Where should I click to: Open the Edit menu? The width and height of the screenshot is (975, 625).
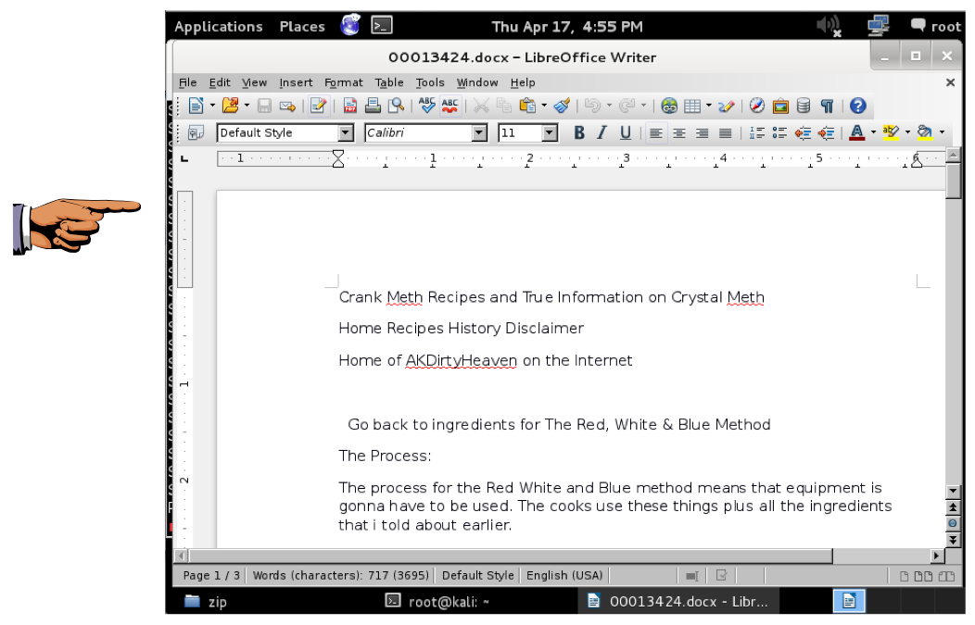tap(220, 82)
